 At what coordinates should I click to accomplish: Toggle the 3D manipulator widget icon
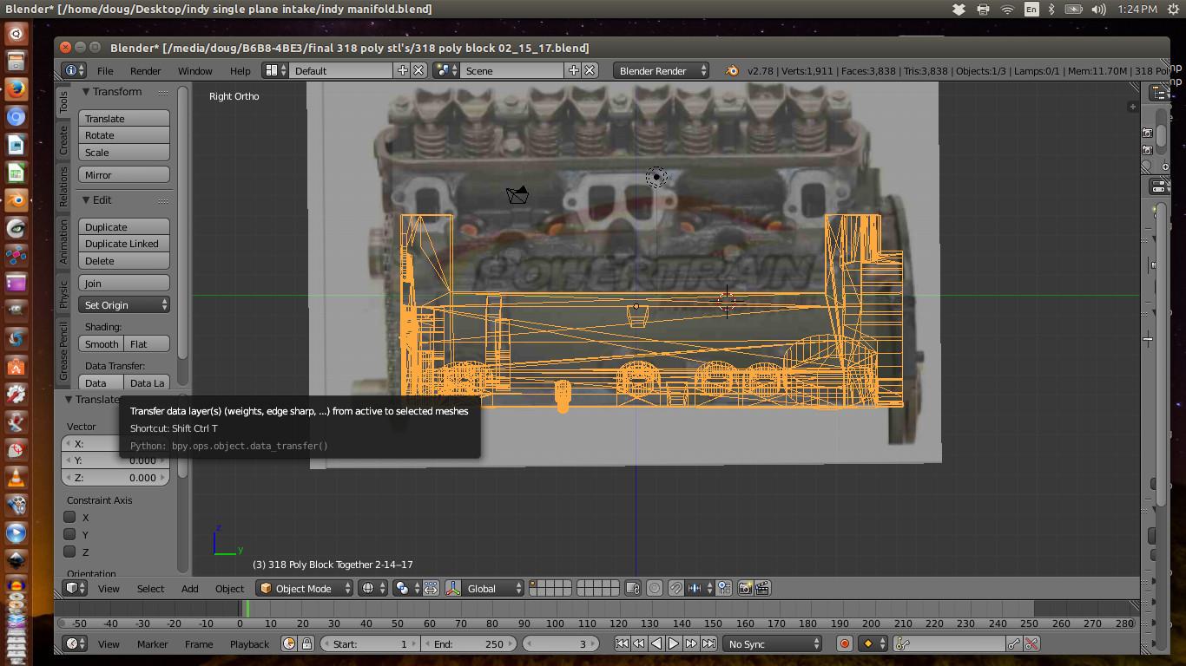click(x=452, y=588)
